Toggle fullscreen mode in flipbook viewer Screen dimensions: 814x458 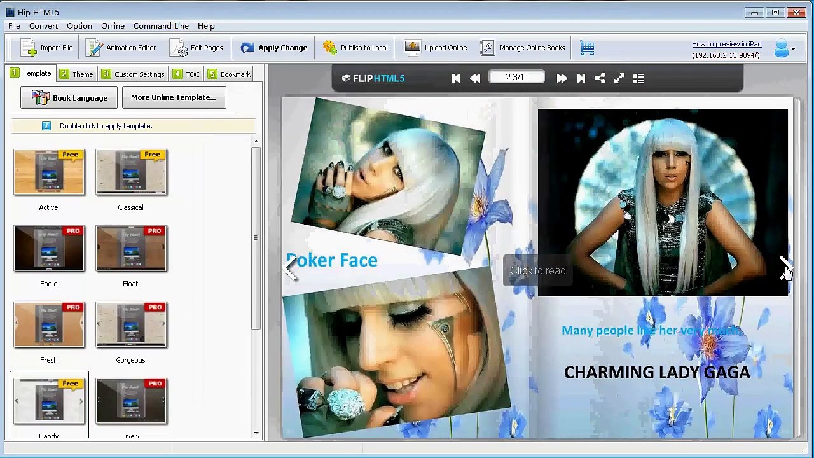click(619, 78)
